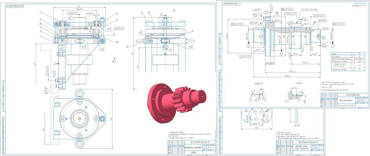Viewport: 370px width, 156px height.
Task: Select balloon number '7' on jig assembly
Action: (x=41, y=12)
